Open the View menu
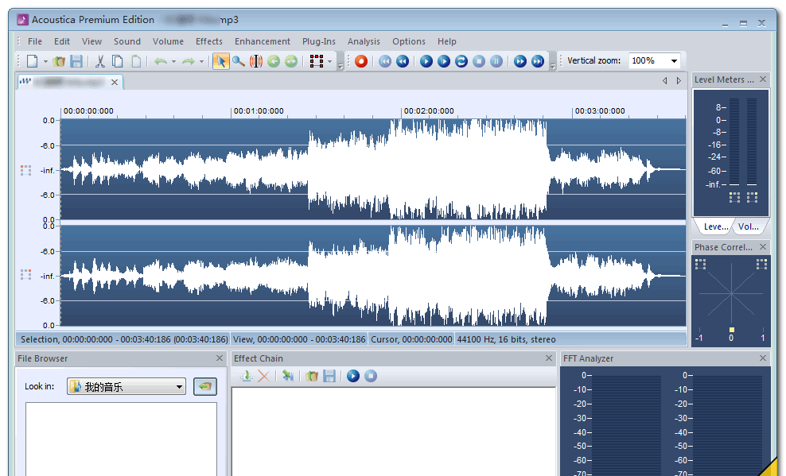Screen dimensions: 786x476 [x=91, y=41]
